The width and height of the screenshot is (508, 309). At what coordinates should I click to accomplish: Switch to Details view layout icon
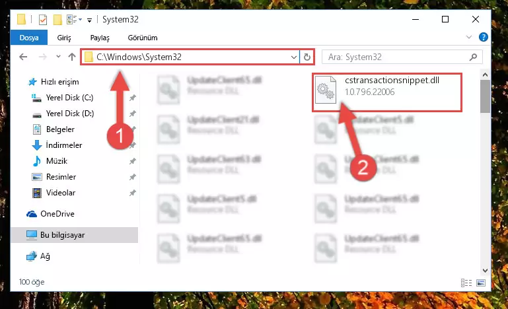pyautogui.click(x=466, y=283)
